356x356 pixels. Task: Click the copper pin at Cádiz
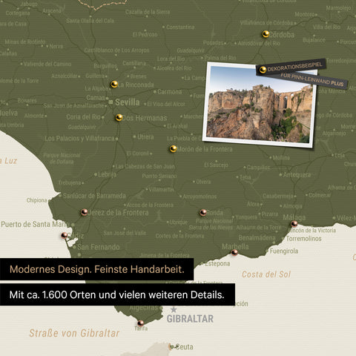click(x=65, y=235)
